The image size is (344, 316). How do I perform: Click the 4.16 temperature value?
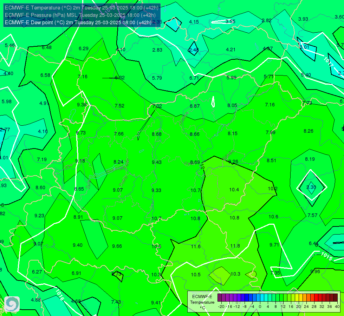[x=43, y=131]
